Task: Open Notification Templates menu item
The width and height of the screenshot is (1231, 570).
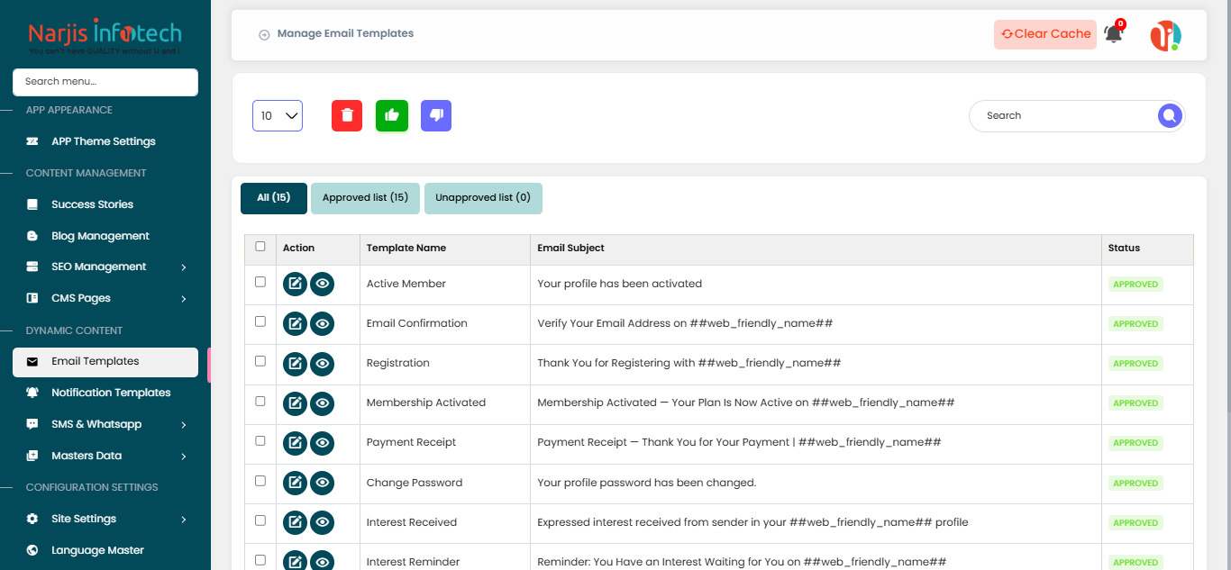Action: coord(105,393)
